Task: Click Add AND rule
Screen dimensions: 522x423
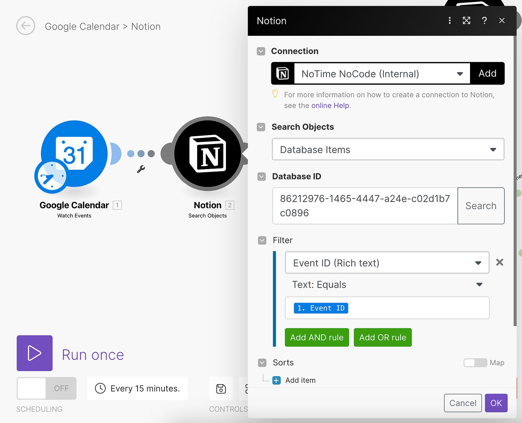Action: click(x=317, y=337)
